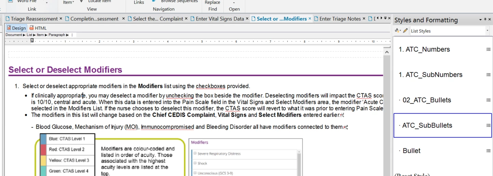This screenshot has height=176, width=493.
Task: Close the Styles and Formatting panel
Action: pos(490,20)
